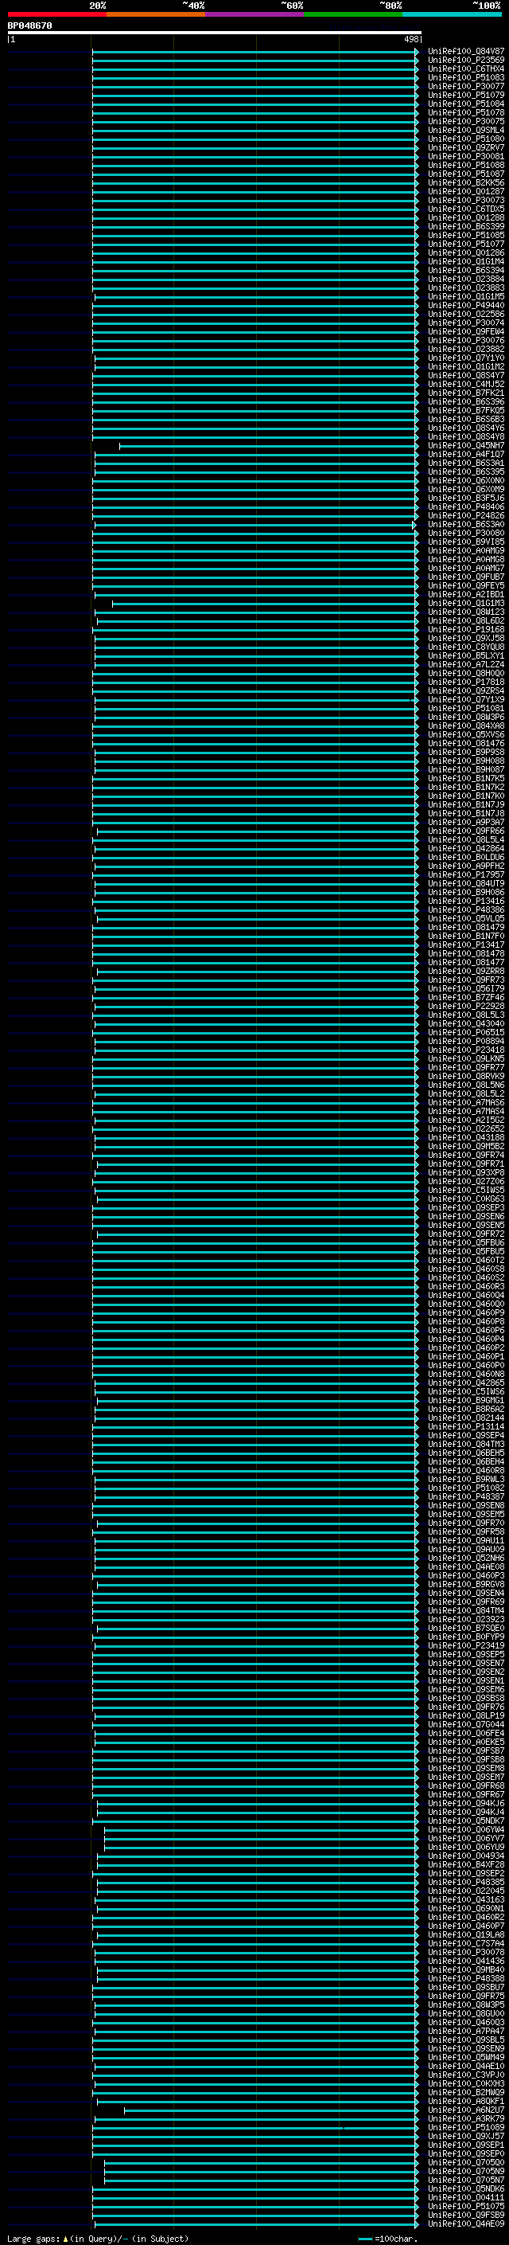The height and width of the screenshot is (2245, 509).
Task: Click the UniRef100_C7S7A4 label
Action: point(466,1943)
